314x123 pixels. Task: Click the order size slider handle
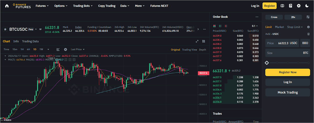tap(267, 63)
